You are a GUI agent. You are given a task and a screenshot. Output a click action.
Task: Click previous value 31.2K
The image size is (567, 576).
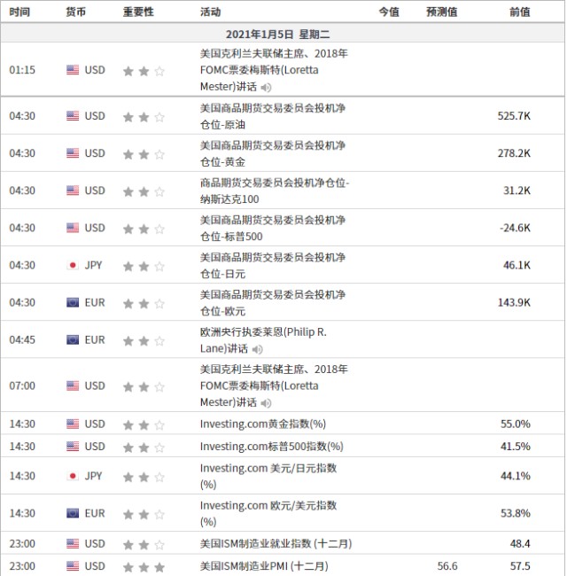517,191
